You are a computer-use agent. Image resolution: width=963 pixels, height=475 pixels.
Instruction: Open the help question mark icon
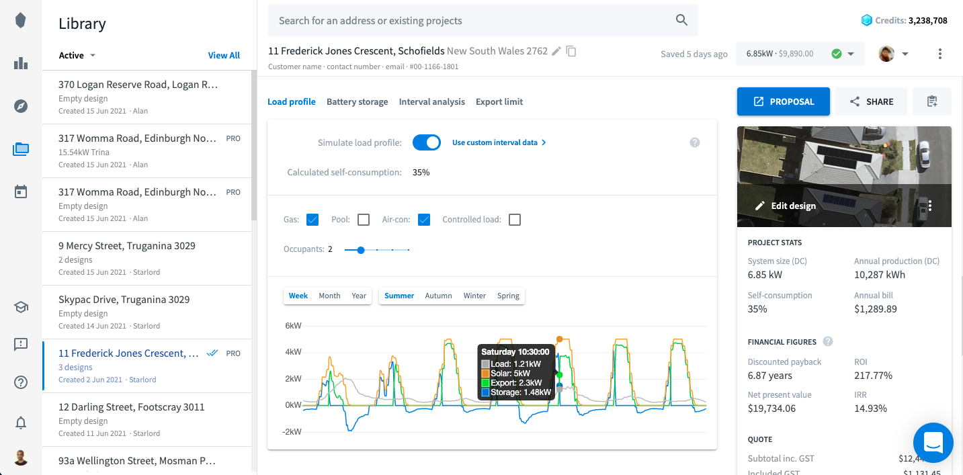tap(20, 382)
